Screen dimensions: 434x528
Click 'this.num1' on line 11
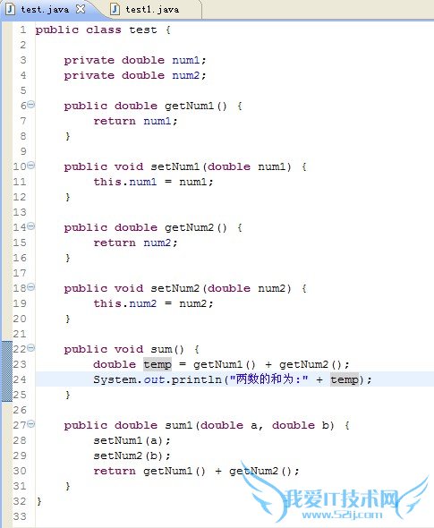pos(125,182)
